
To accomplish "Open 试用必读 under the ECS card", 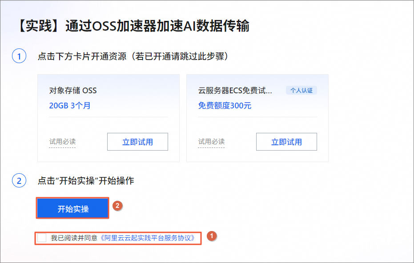I will (211, 142).
